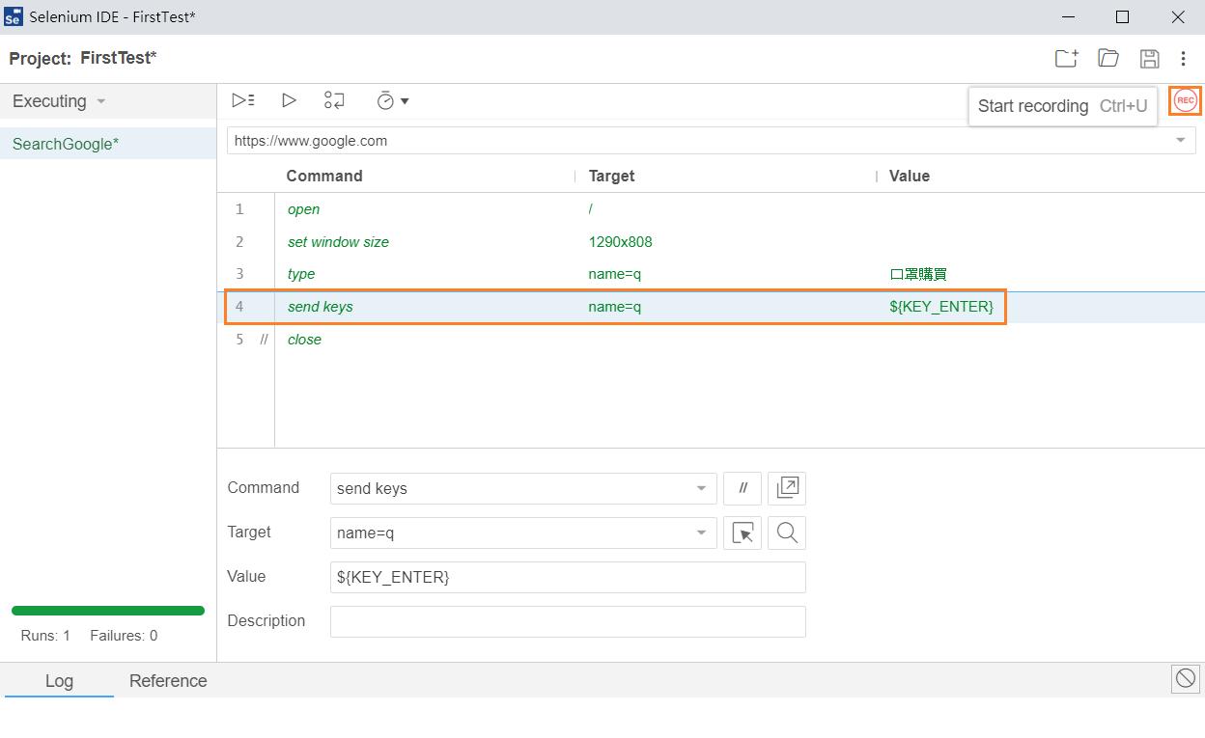Viewport: 1205px width, 738px height.
Task: Click the green test progress bar
Action: click(108, 610)
